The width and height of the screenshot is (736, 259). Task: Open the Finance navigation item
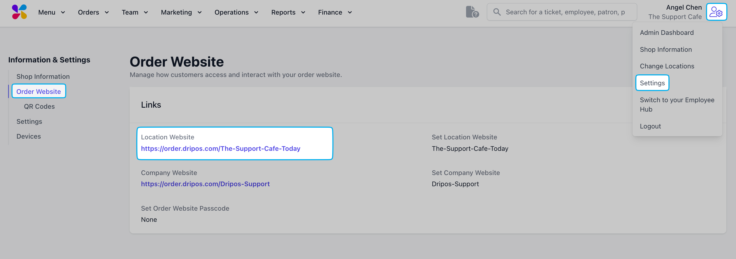330,12
